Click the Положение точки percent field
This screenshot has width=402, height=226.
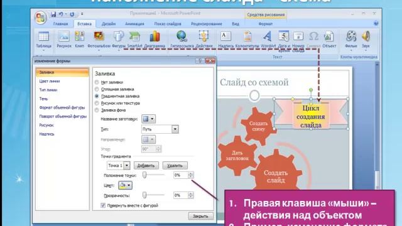pos(181,175)
